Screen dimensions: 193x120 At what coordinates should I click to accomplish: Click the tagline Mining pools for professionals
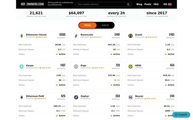(60, 3)
